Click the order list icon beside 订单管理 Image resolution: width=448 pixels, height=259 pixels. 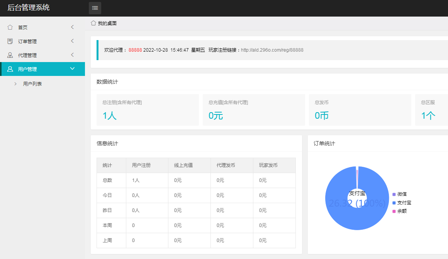[10, 41]
